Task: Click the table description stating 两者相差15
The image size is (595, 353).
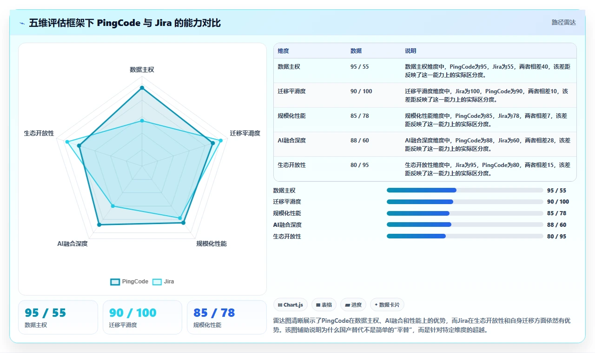Action: click(x=488, y=169)
